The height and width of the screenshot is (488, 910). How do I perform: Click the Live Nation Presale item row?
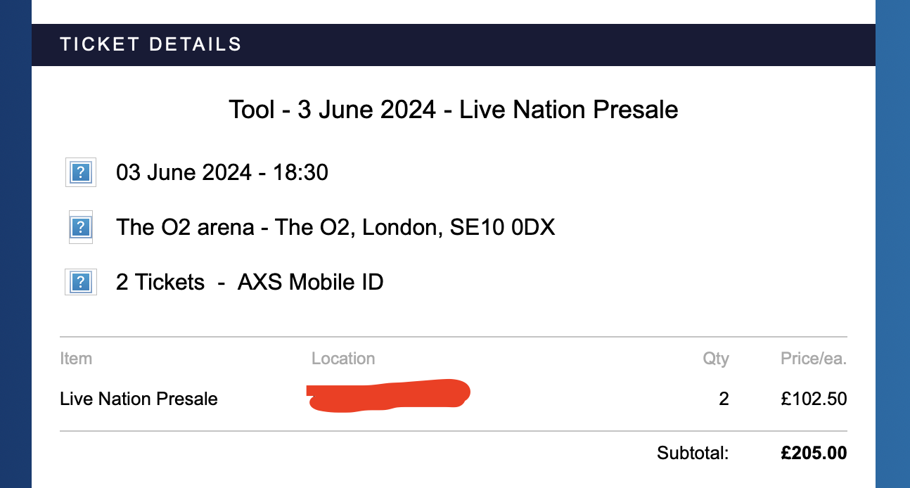(139, 399)
